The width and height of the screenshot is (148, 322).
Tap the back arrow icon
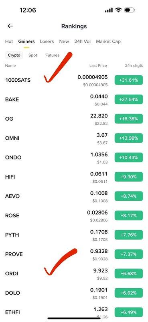click(10, 26)
